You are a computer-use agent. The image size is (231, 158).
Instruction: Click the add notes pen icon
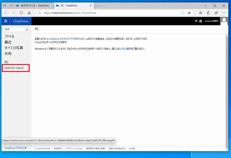pyautogui.click(x=208, y=13)
